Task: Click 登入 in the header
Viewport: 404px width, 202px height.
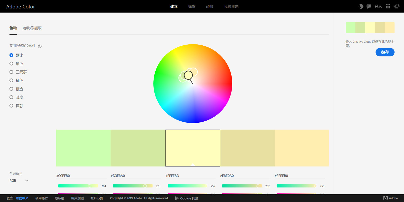Action: (378, 6)
